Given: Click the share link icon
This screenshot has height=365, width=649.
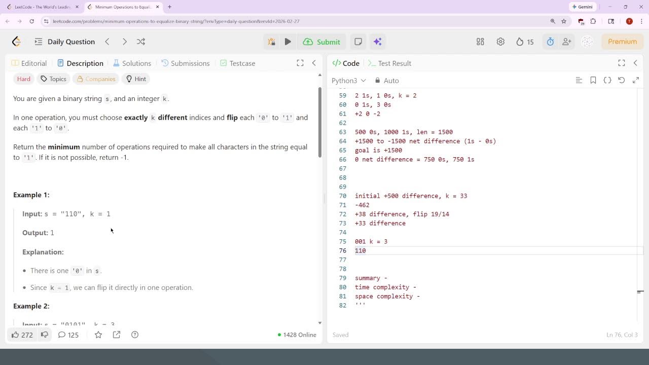Looking at the screenshot, I should [x=117, y=335].
